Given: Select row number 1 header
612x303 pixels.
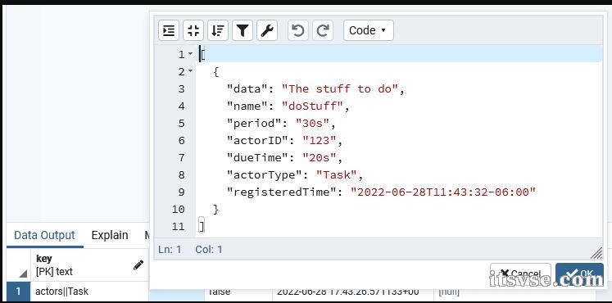Looking at the screenshot, I should click(18, 292).
